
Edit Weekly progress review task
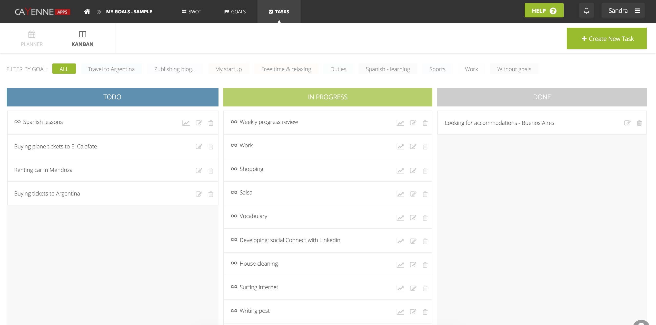coord(413,123)
